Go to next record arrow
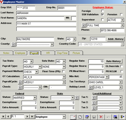Viewport: 126px width, 120px height. tap(27, 116)
